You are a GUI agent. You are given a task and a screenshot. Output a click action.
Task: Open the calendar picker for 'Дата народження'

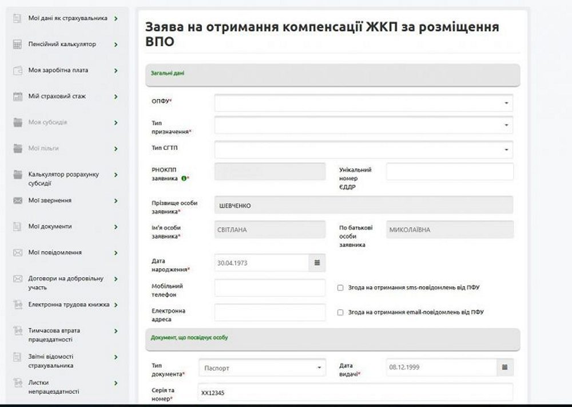tap(317, 263)
